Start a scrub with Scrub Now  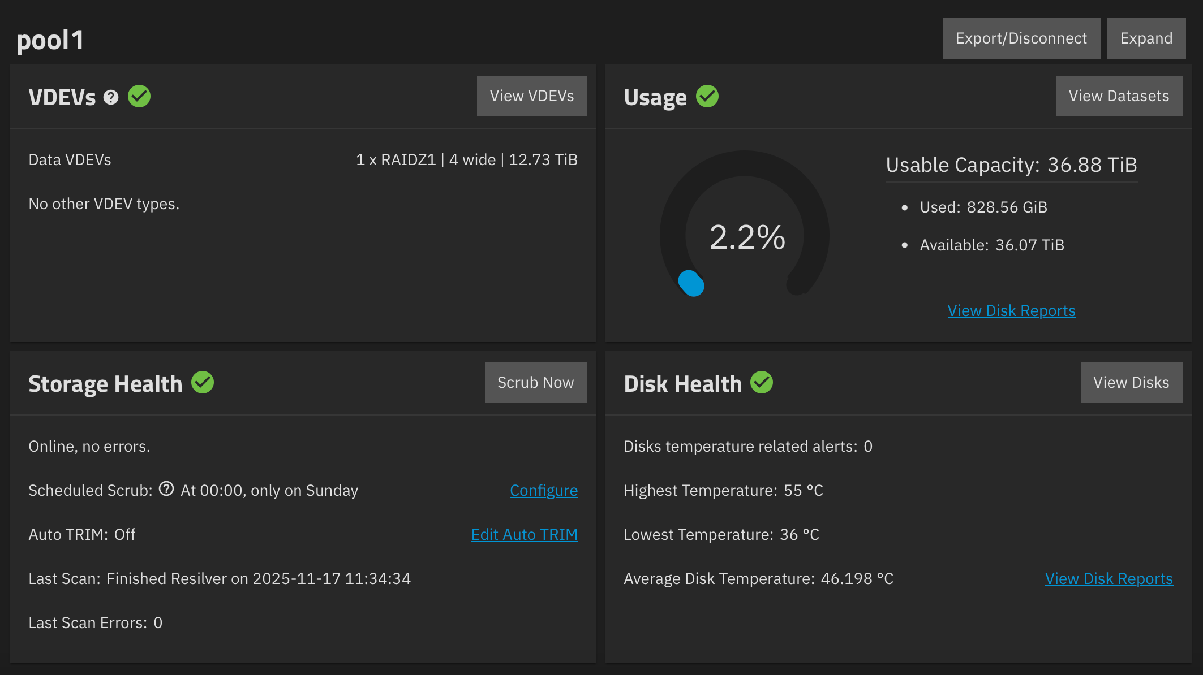pos(535,382)
